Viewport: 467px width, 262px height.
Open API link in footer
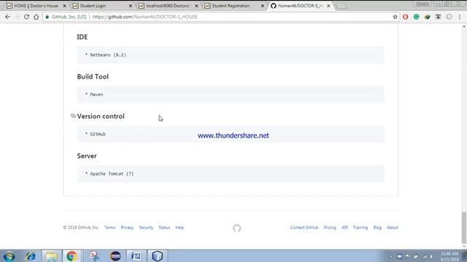tap(344, 228)
